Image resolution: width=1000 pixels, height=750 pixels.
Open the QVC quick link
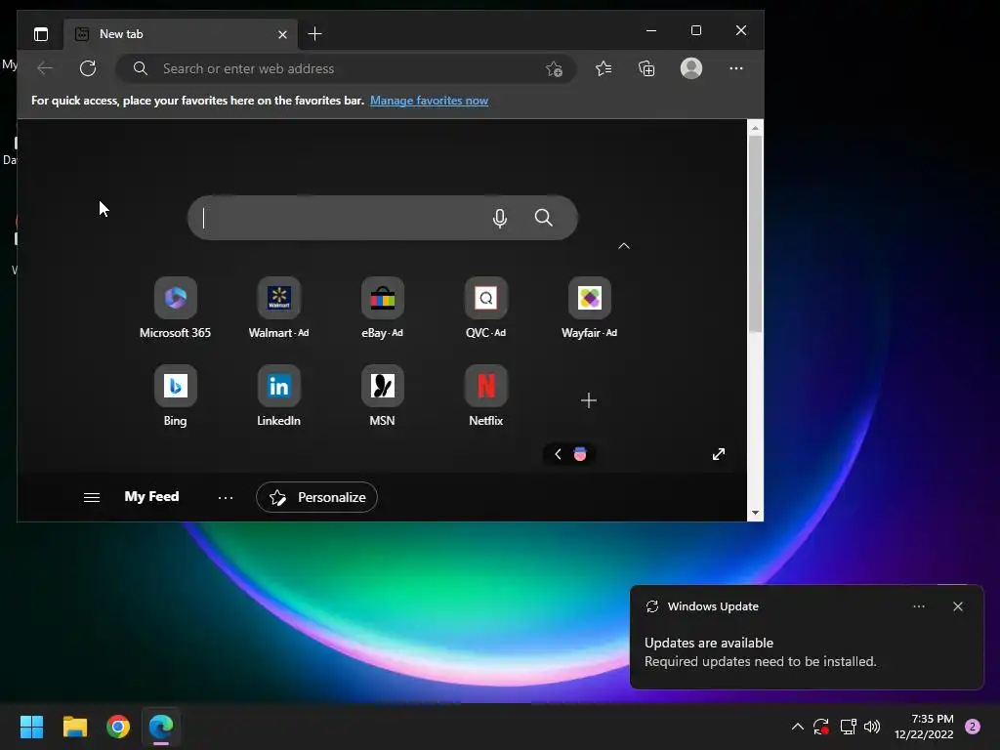point(486,308)
